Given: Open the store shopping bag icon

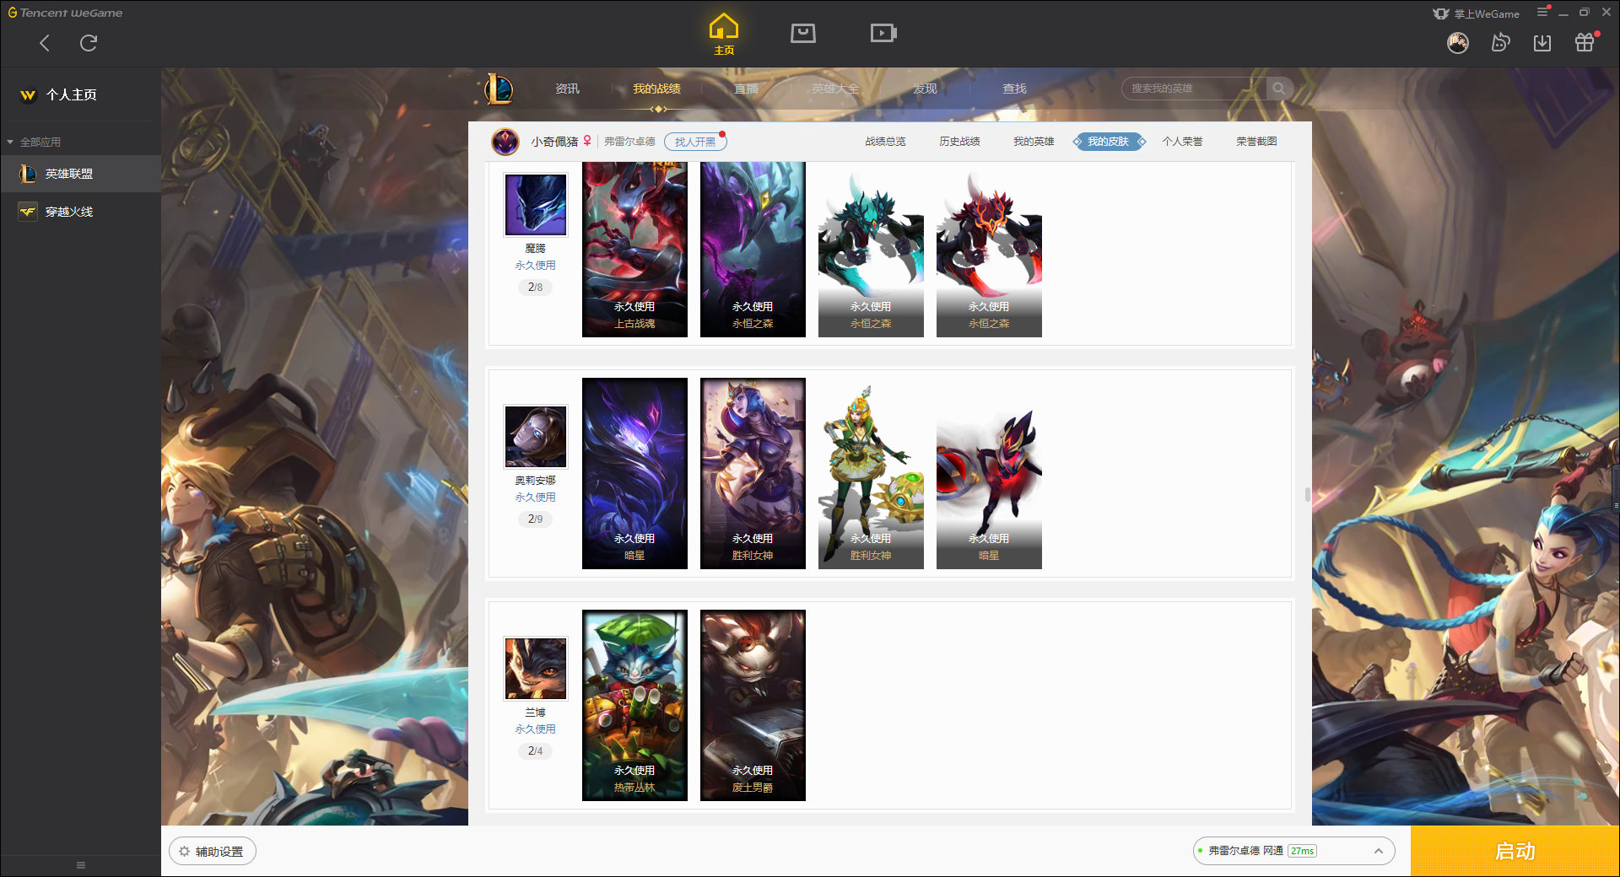Looking at the screenshot, I should point(803,33).
